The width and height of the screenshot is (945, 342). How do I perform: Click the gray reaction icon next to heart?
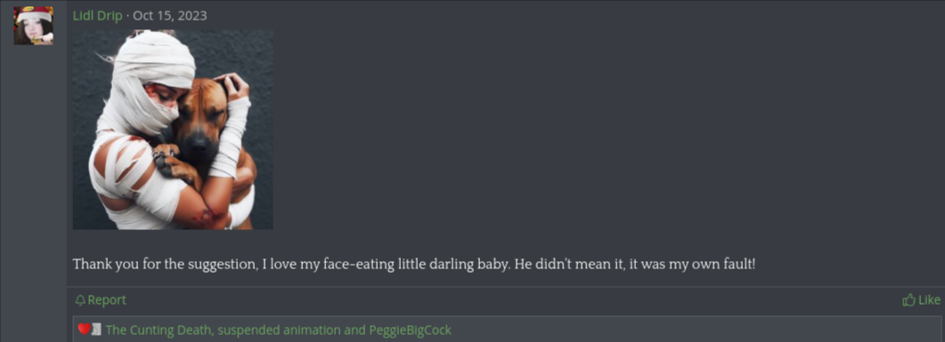point(96,329)
